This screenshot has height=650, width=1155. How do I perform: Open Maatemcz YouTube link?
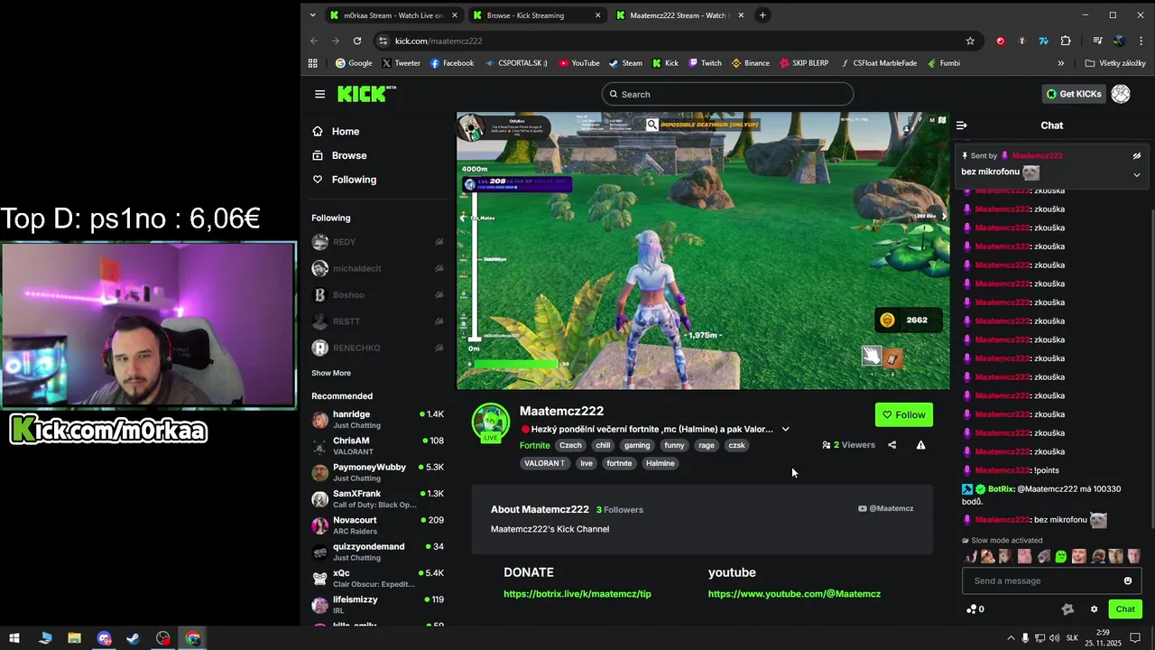click(794, 594)
